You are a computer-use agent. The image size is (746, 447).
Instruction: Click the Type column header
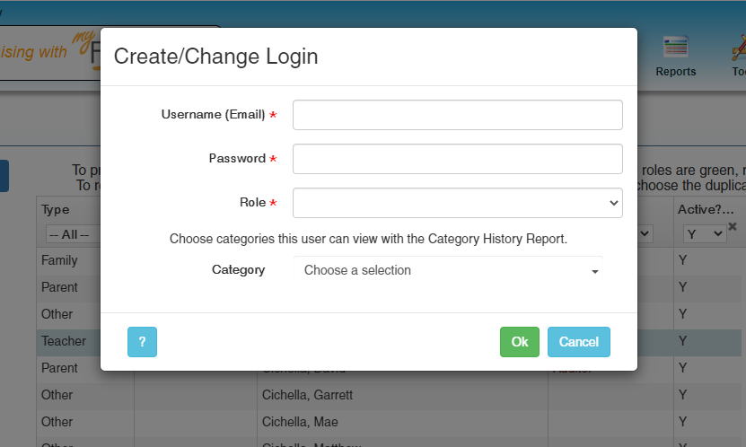(x=56, y=209)
